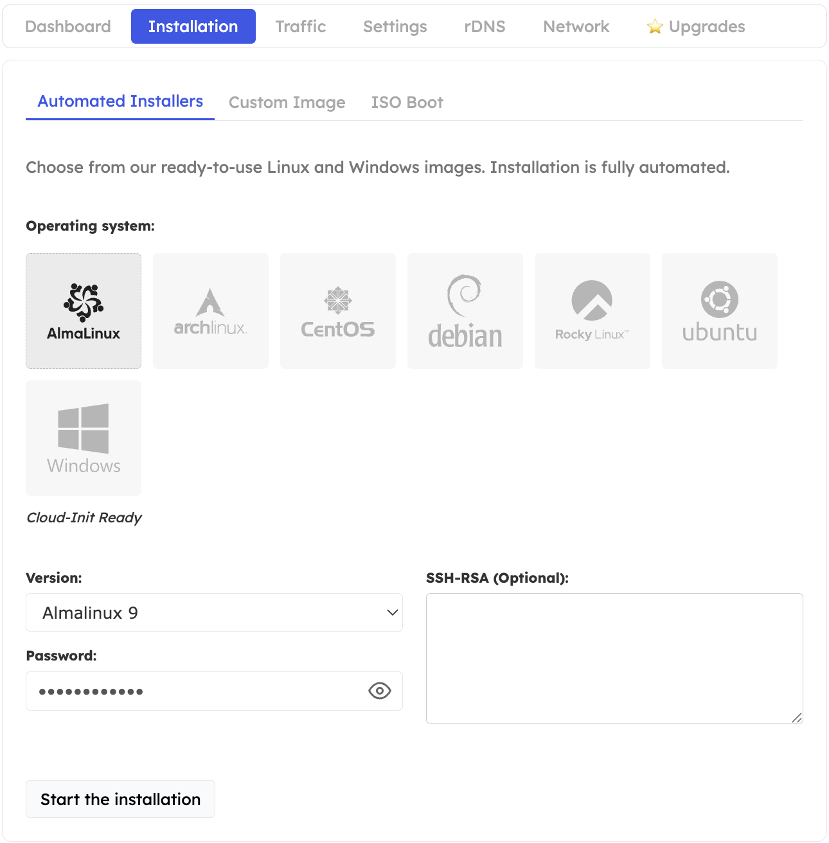Navigate to the rDNS section
829x843 pixels.
(484, 26)
